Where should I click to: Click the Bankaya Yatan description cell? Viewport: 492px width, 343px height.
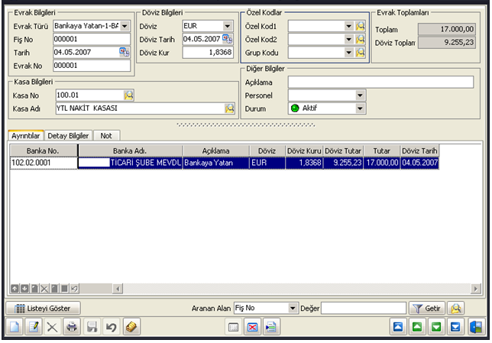[216, 163]
